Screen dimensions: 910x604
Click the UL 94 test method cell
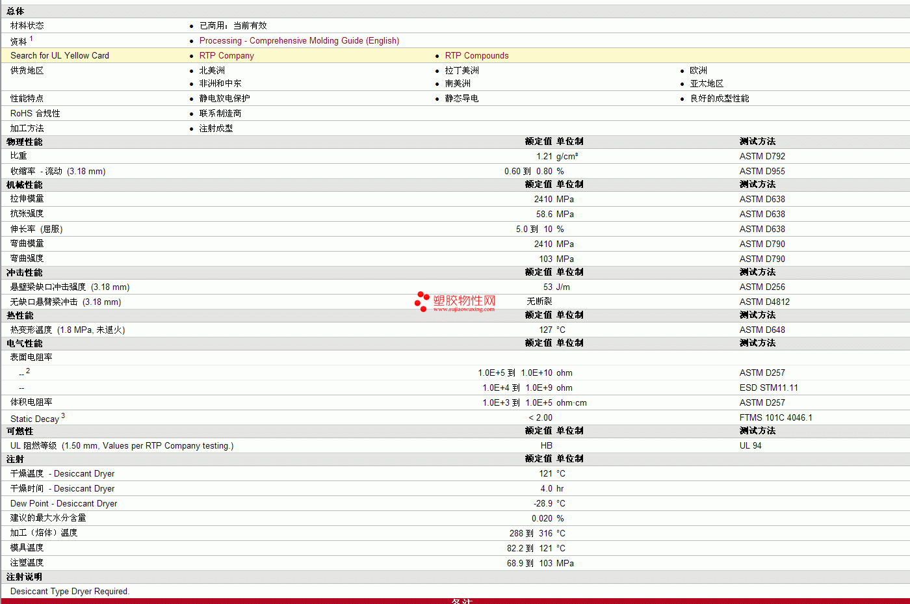[751, 445]
